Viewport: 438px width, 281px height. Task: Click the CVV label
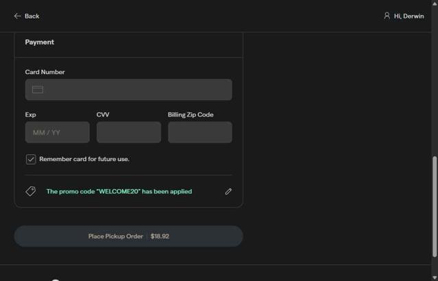(x=103, y=115)
